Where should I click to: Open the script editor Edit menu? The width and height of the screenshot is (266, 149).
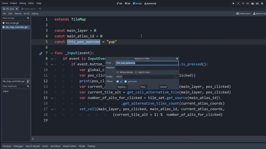10,14
